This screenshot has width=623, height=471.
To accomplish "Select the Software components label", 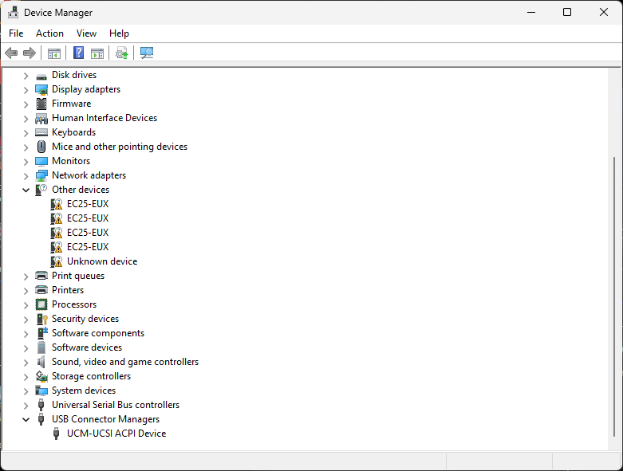I will tap(98, 333).
